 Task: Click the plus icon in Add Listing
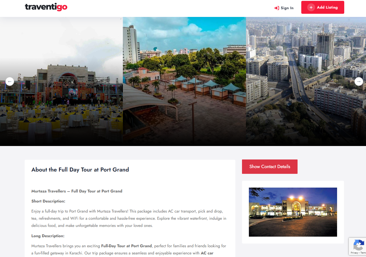click(311, 7)
